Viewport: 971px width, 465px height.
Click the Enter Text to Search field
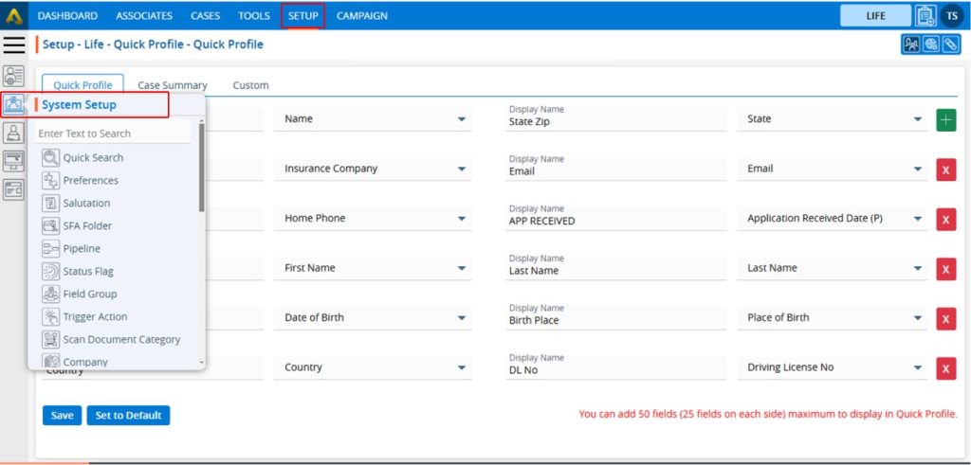pyautogui.click(x=114, y=134)
